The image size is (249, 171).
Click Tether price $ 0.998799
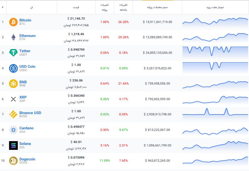pos(76,49)
